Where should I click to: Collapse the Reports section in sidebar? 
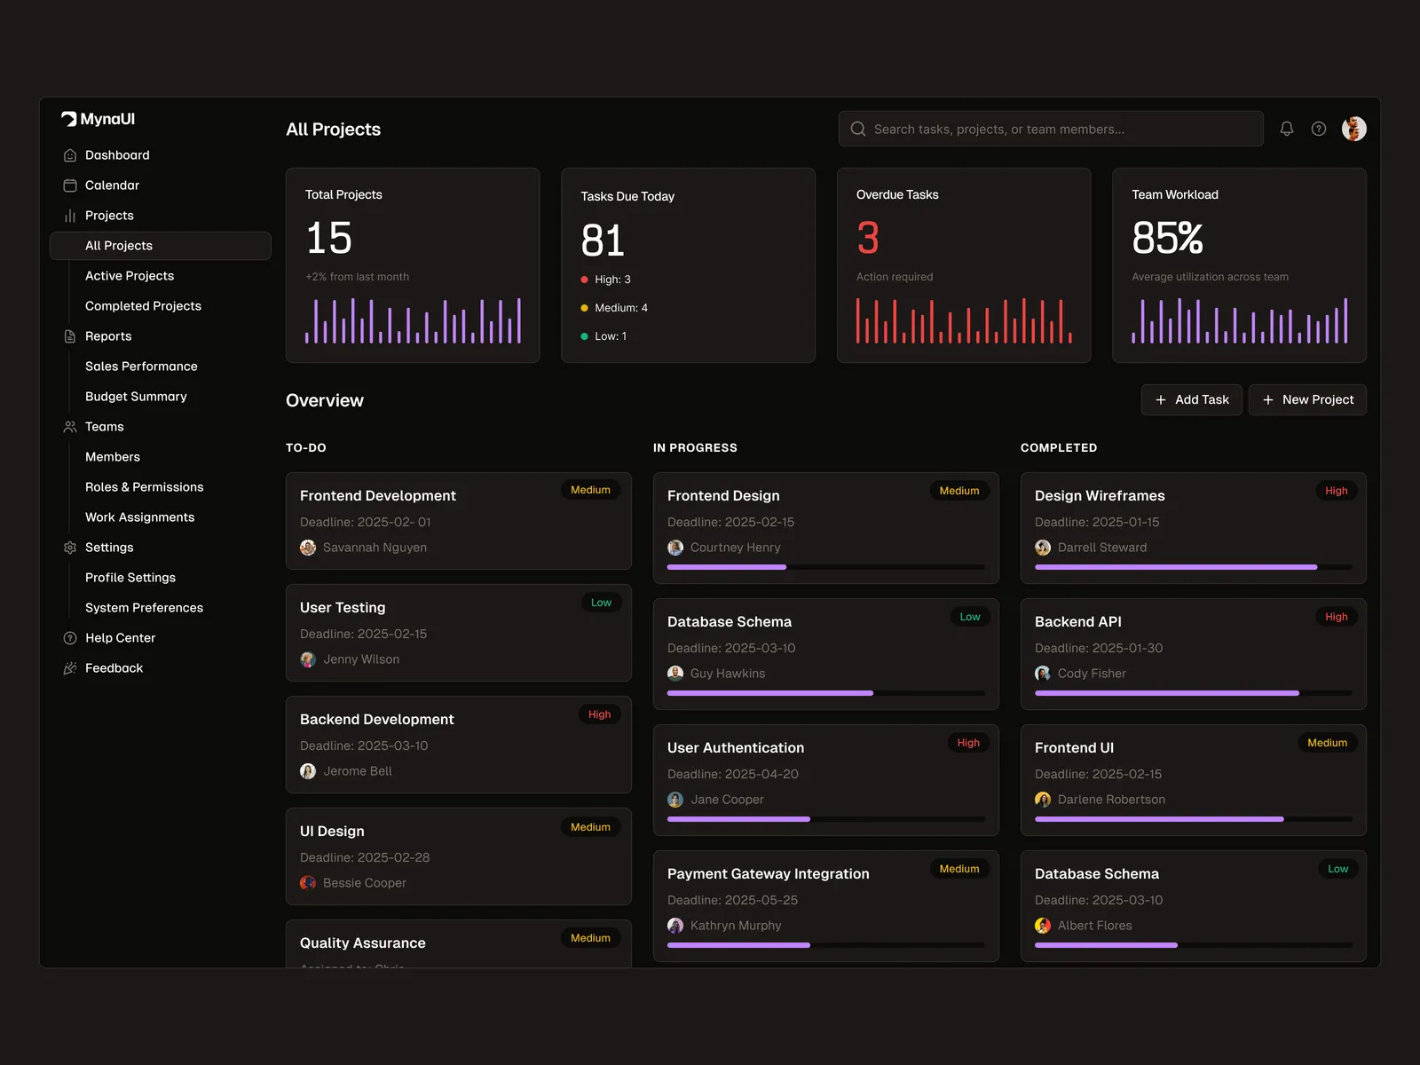tap(108, 336)
